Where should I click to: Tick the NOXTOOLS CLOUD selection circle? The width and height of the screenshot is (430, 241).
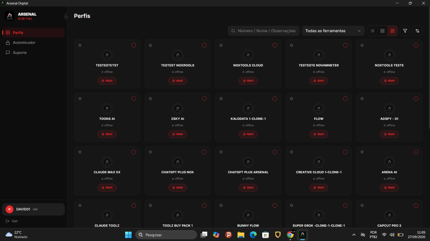[275, 45]
